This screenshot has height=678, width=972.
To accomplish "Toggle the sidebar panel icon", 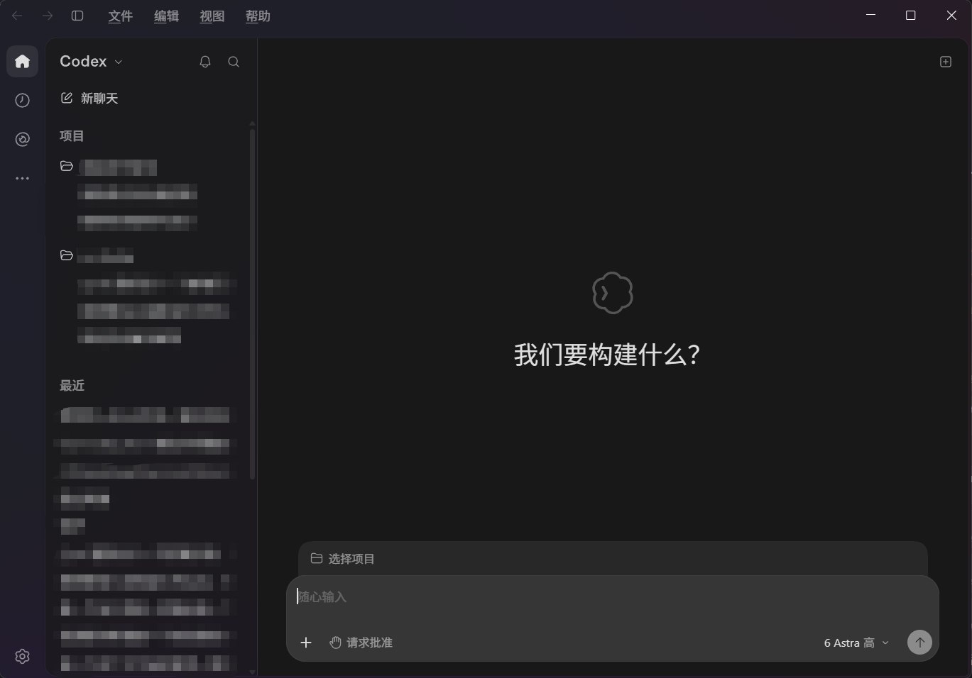I will [77, 16].
